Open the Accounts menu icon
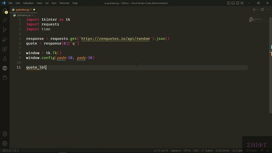The height and width of the screenshot is (153, 272). [x=5, y=134]
